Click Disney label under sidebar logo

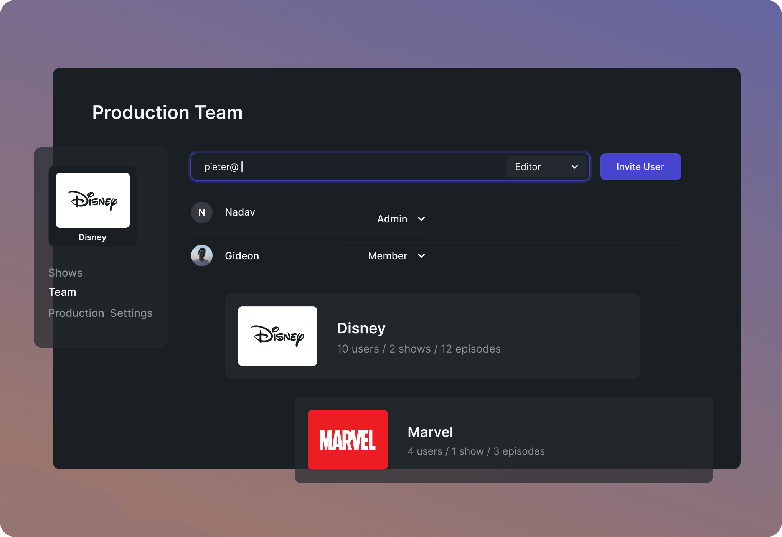coord(92,237)
